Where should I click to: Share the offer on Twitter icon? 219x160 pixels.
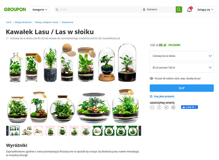click(166, 108)
